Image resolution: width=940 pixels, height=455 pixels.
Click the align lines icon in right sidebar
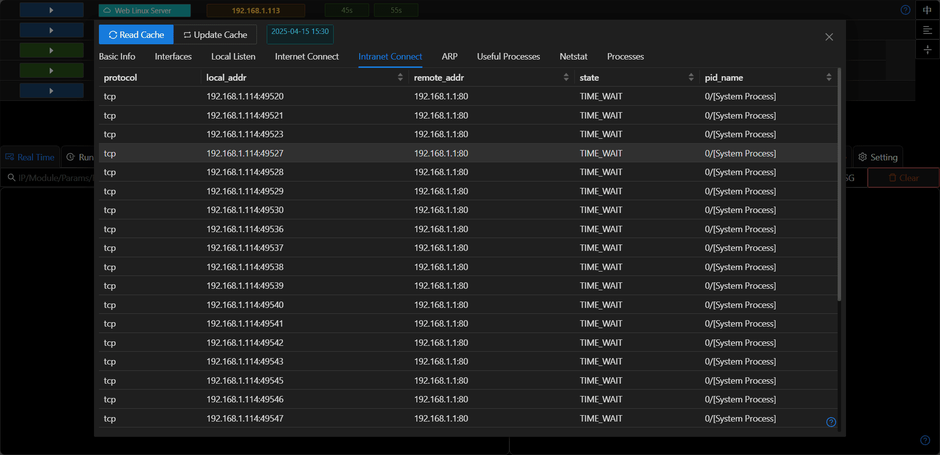click(927, 30)
